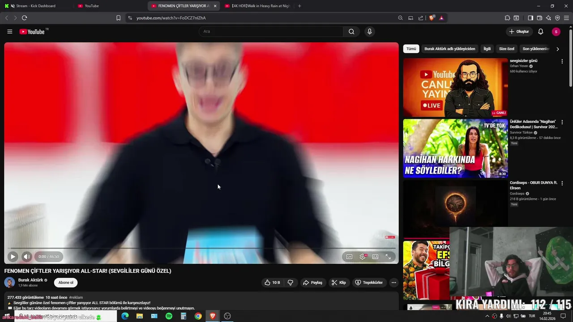Viewport: 573px width, 322px height.
Task: Mute the video volume icon
Action: tap(26, 257)
